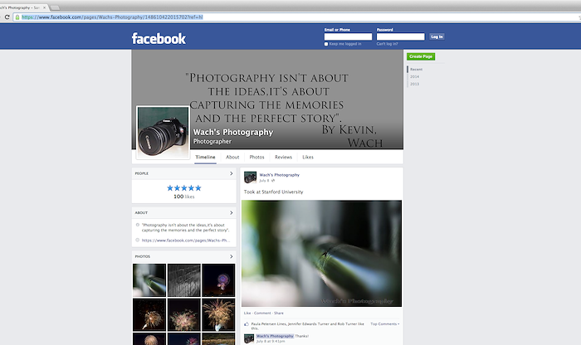Click Wach's Photography name in the comment

click(275, 336)
